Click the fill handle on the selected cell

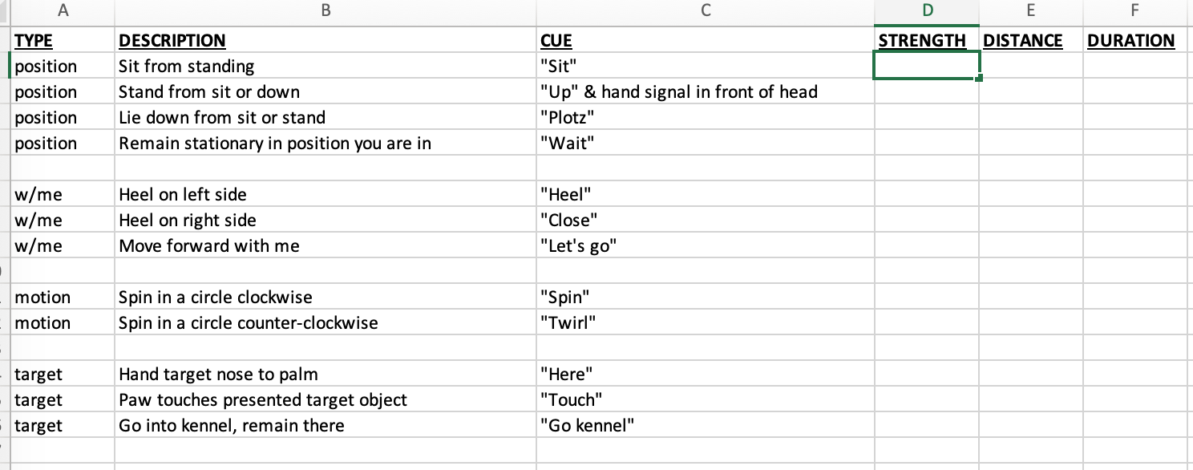tap(979, 79)
